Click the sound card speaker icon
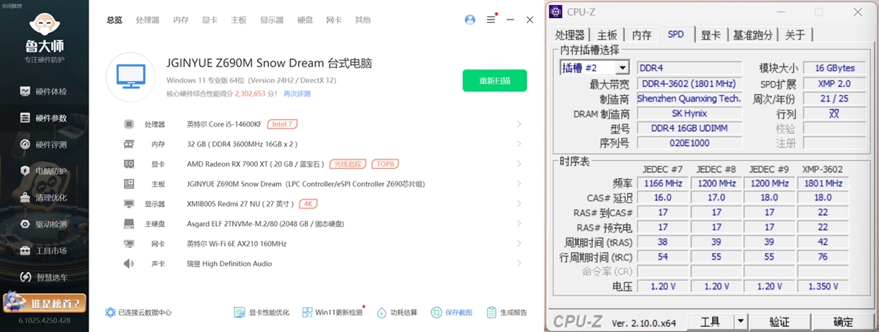 tap(129, 263)
